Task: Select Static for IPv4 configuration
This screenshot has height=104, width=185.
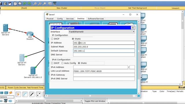Action: (73, 39)
